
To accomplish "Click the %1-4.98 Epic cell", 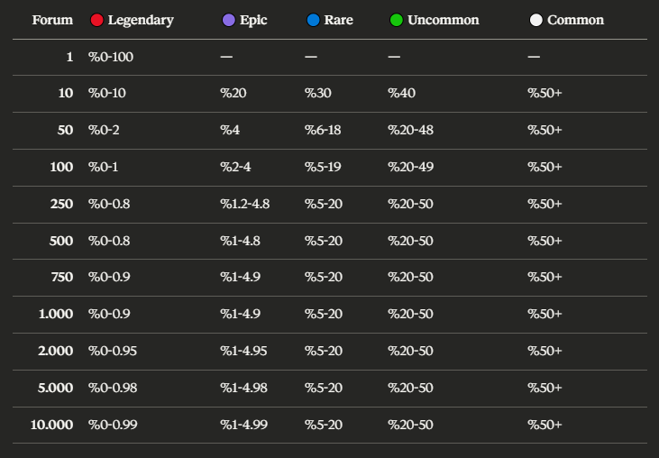I will point(243,388).
